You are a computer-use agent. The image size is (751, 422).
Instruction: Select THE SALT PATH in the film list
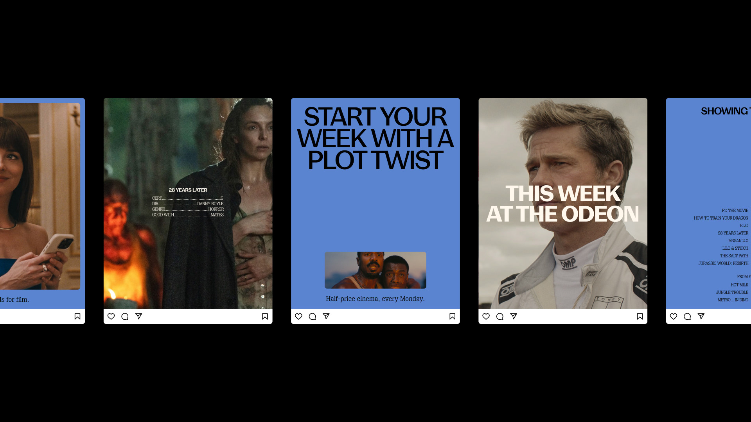click(734, 256)
